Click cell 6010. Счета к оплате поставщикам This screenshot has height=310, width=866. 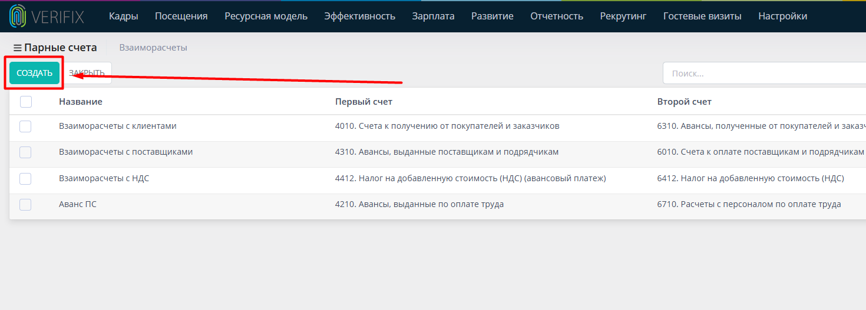coord(761,152)
